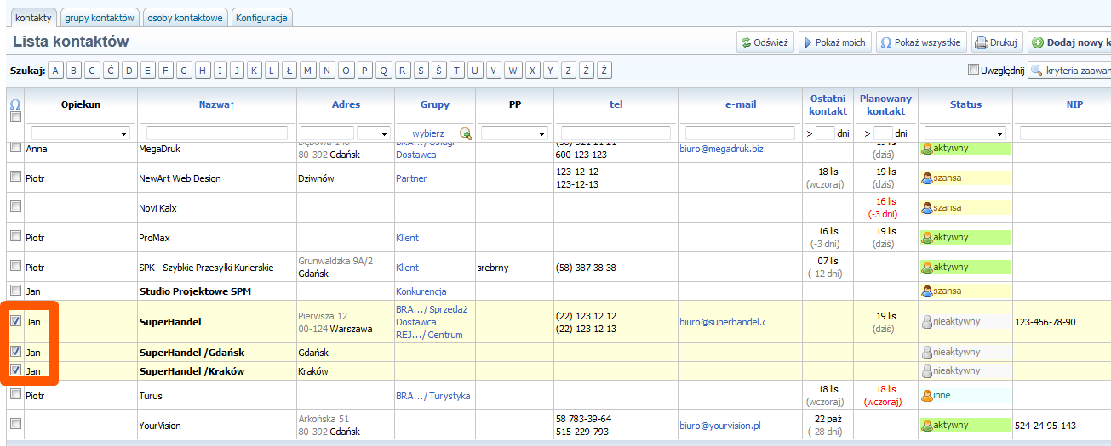Open the Konfiguracja tab

261,18
